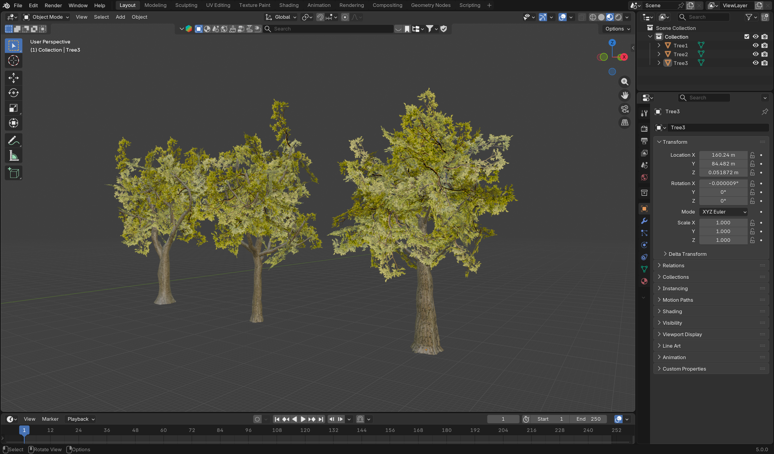Open the View Layer properties tab

click(x=644, y=153)
